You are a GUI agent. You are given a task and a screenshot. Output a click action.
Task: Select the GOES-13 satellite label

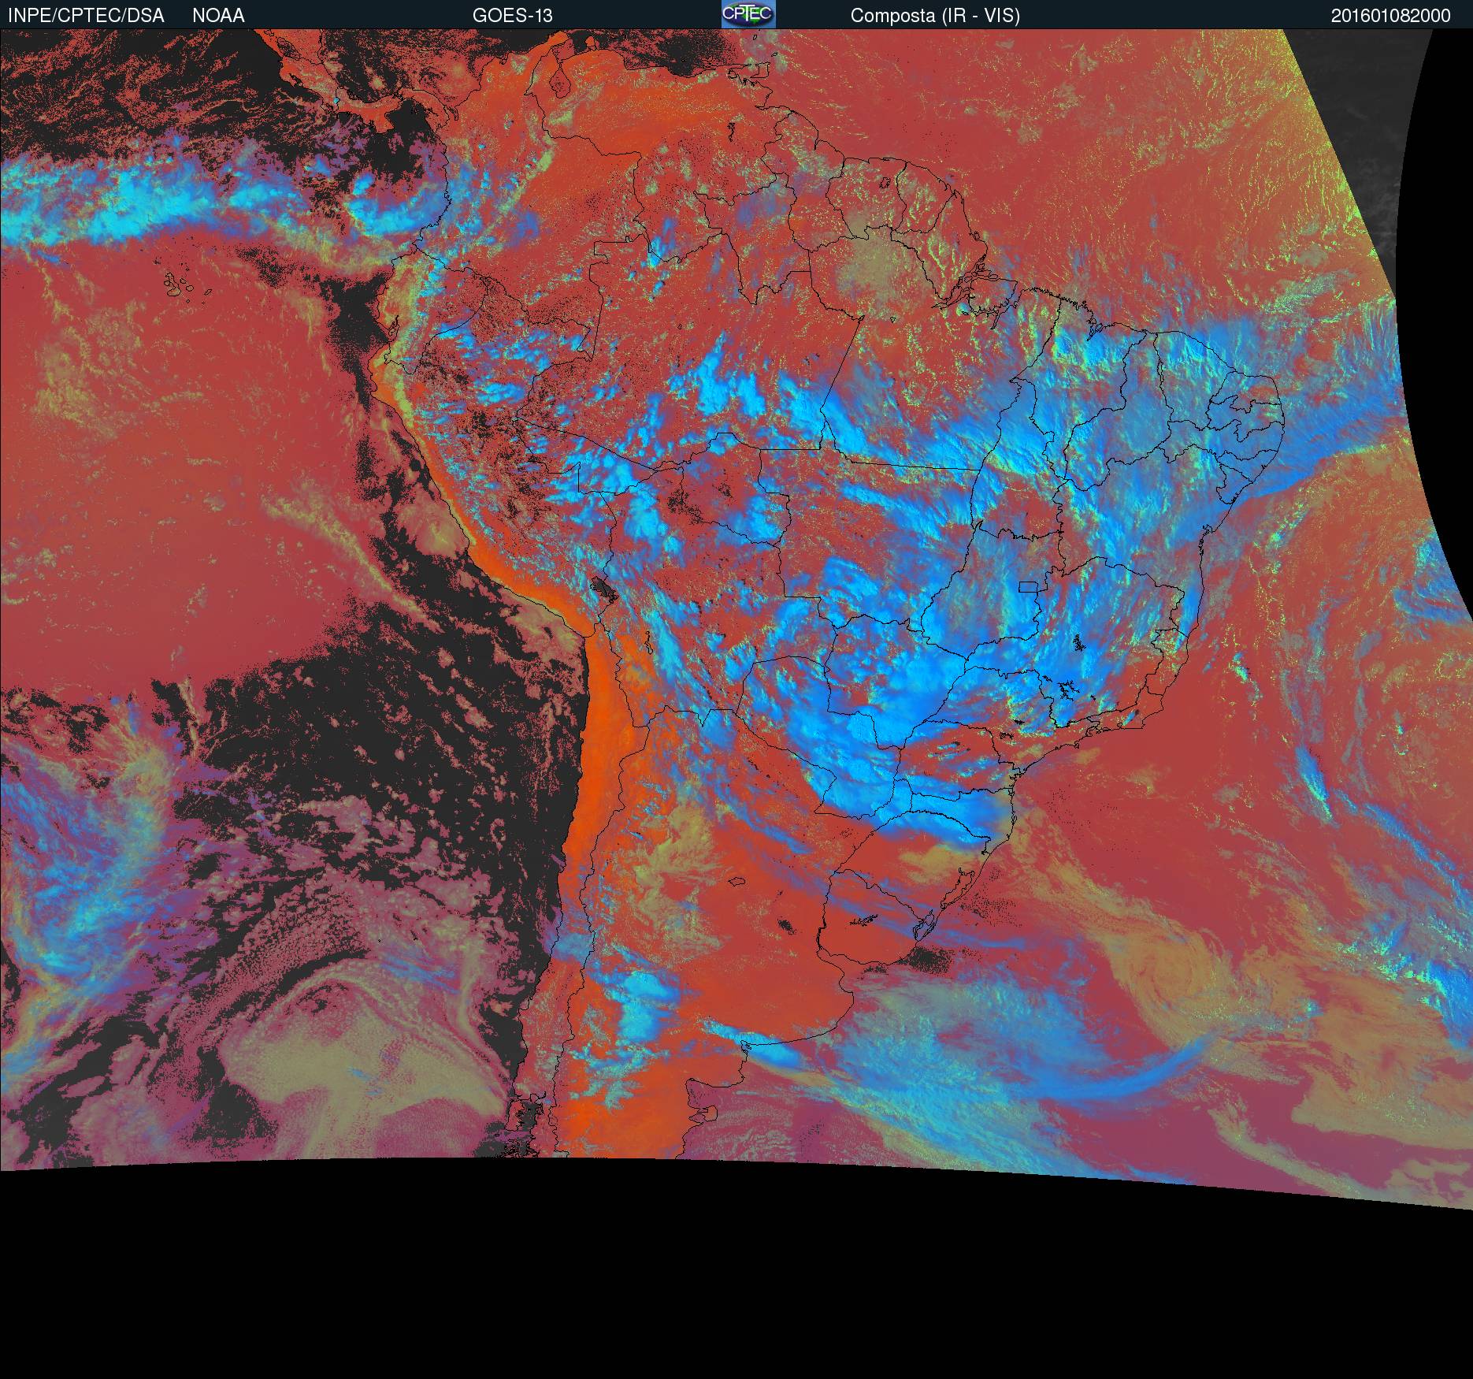tap(512, 16)
